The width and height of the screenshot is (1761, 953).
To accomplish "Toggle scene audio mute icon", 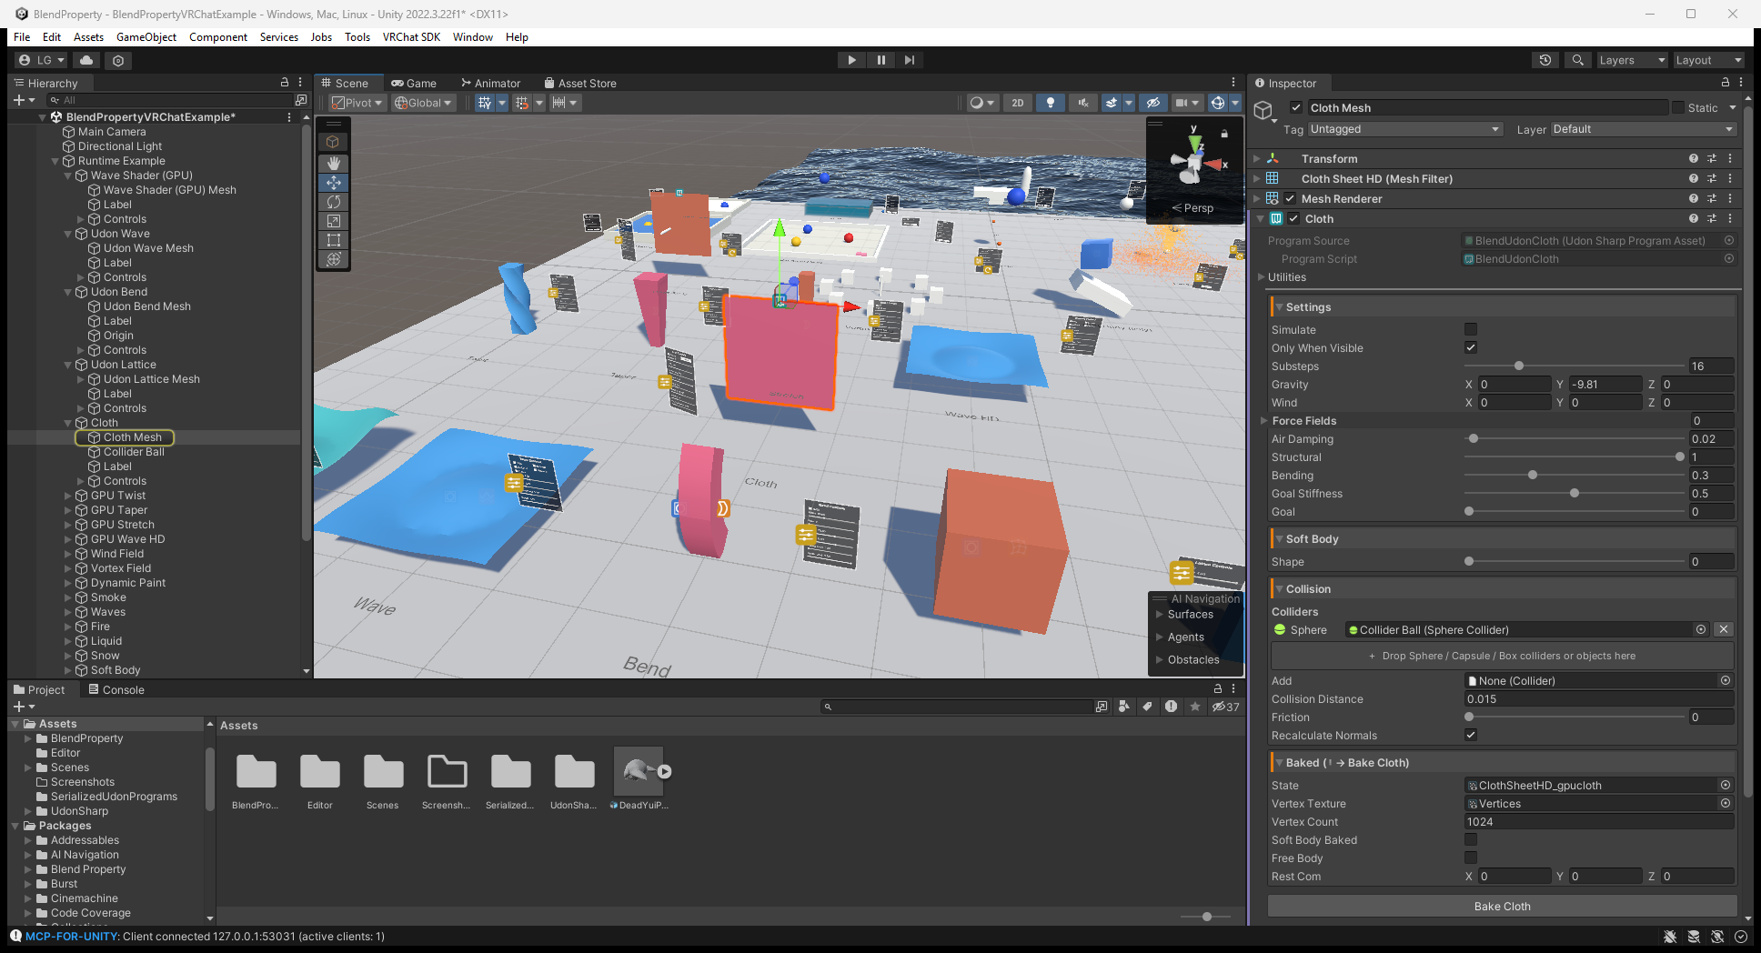I will pos(1082,103).
